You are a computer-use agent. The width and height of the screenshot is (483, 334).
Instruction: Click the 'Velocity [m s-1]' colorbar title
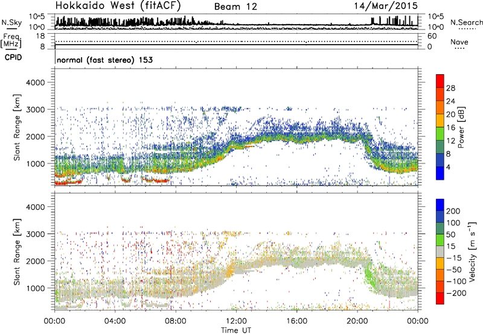coord(472,251)
